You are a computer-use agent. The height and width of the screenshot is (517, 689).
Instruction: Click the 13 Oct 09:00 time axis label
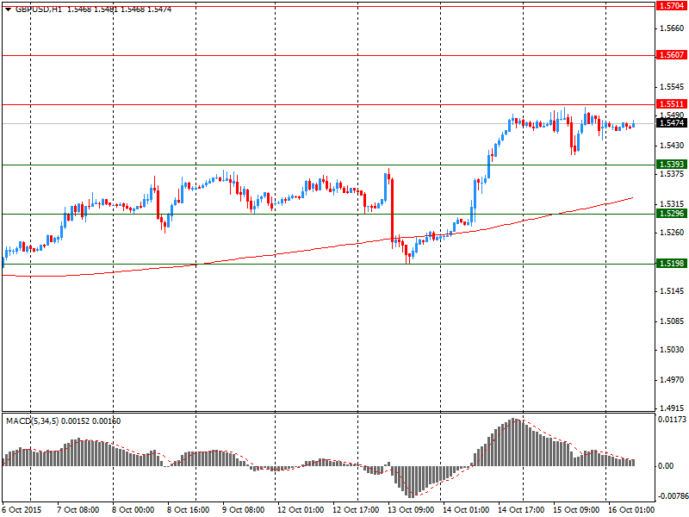pyautogui.click(x=411, y=510)
